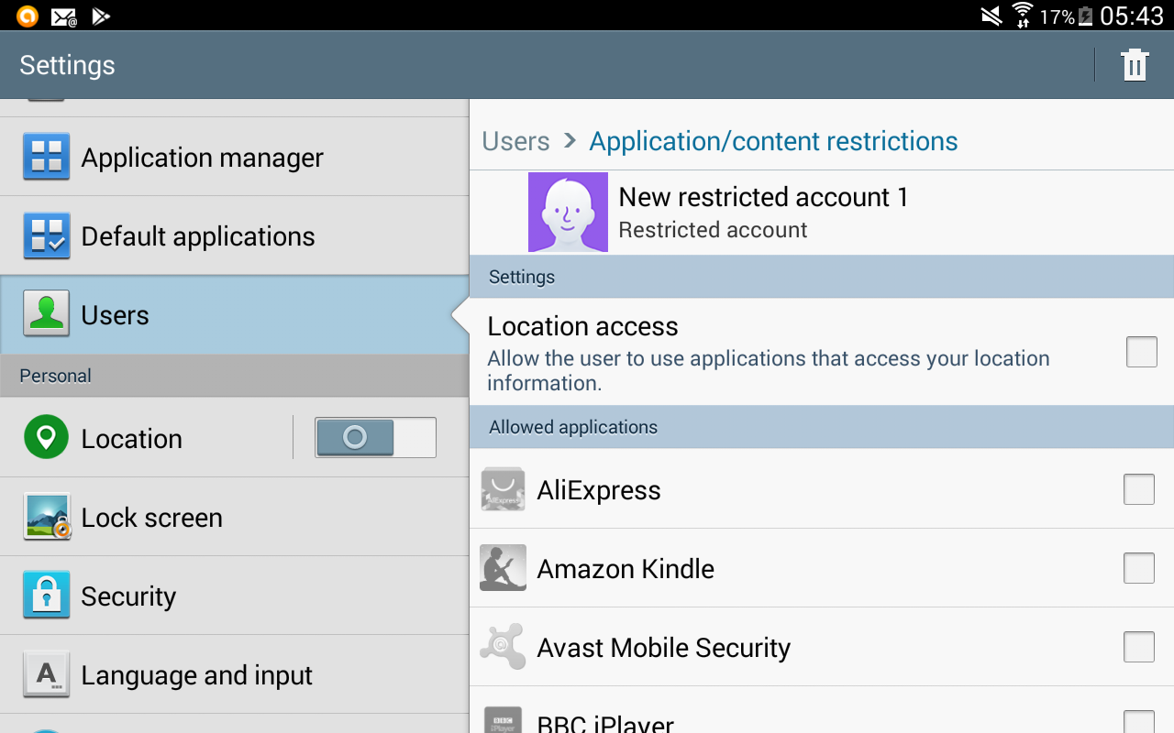Enable the Location access checkbox
The image size is (1174, 733).
(1142, 352)
